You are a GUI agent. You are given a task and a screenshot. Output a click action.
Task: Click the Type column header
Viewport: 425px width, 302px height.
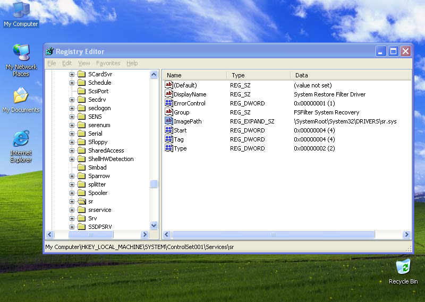click(x=259, y=75)
